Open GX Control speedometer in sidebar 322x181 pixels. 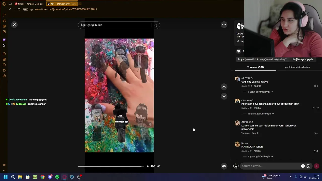point(4,15)
